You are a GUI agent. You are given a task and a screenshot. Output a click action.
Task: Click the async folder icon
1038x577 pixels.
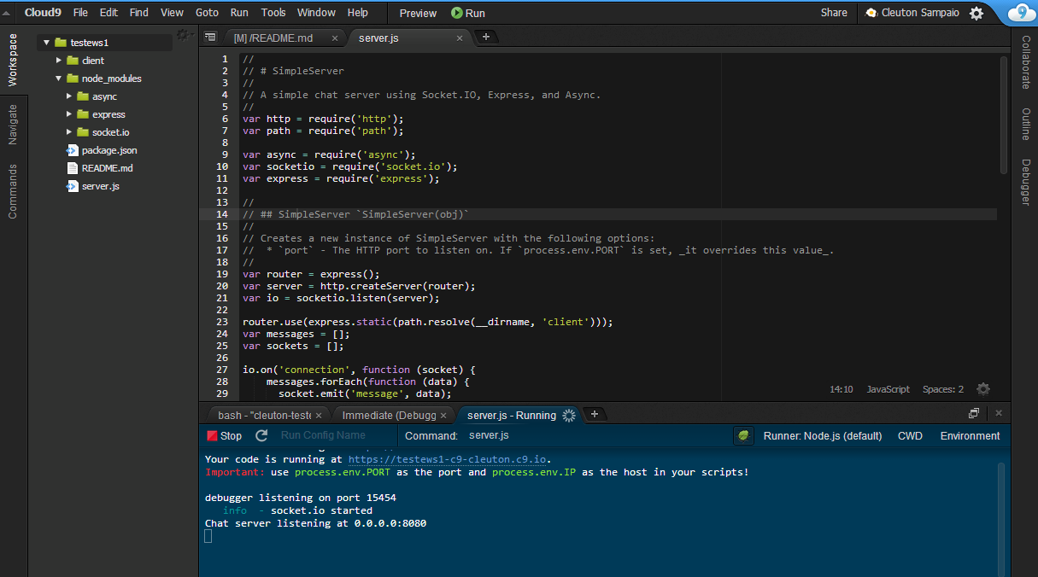pos(83,96)
